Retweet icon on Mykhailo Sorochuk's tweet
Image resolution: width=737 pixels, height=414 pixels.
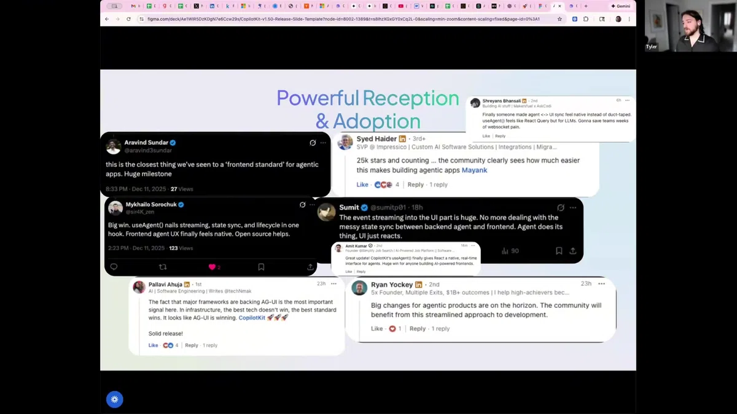coord(163,267)
